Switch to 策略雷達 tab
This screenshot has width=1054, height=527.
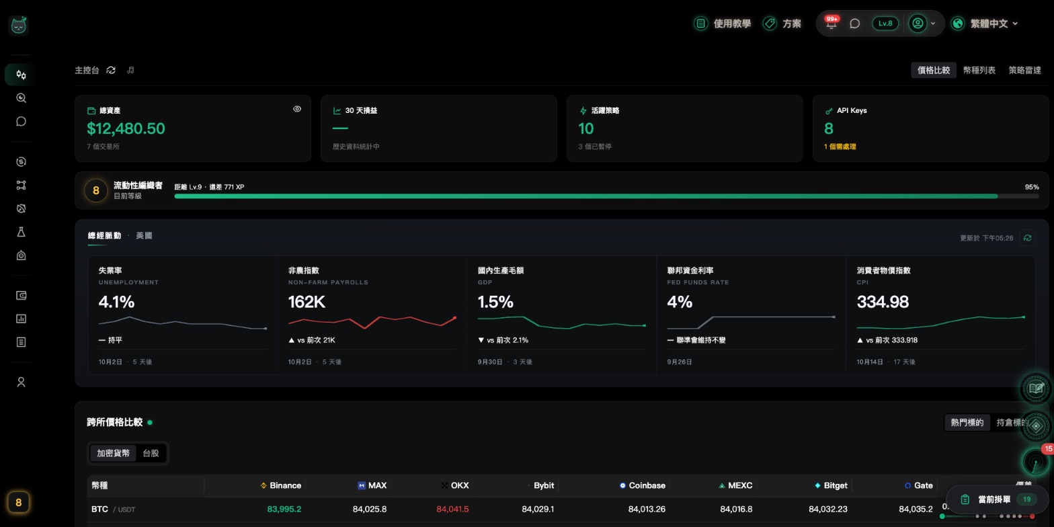pos(1024,71)
